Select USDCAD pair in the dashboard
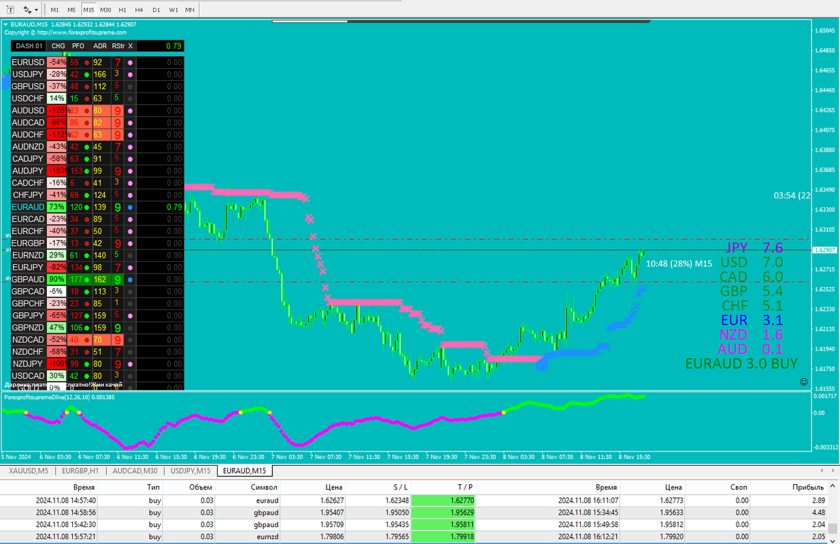The height and width of the screenshot is (544, 840). point(28,375)
